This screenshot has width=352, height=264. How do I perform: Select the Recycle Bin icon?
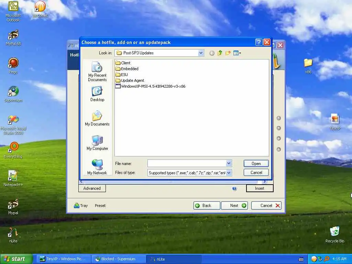pyautogui.click(x=335, y=234)
